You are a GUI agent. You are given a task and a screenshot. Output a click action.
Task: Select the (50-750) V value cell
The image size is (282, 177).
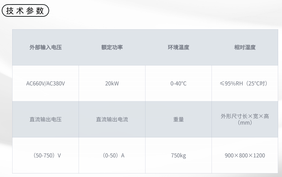pyautogui.click(x=45, y=155)
